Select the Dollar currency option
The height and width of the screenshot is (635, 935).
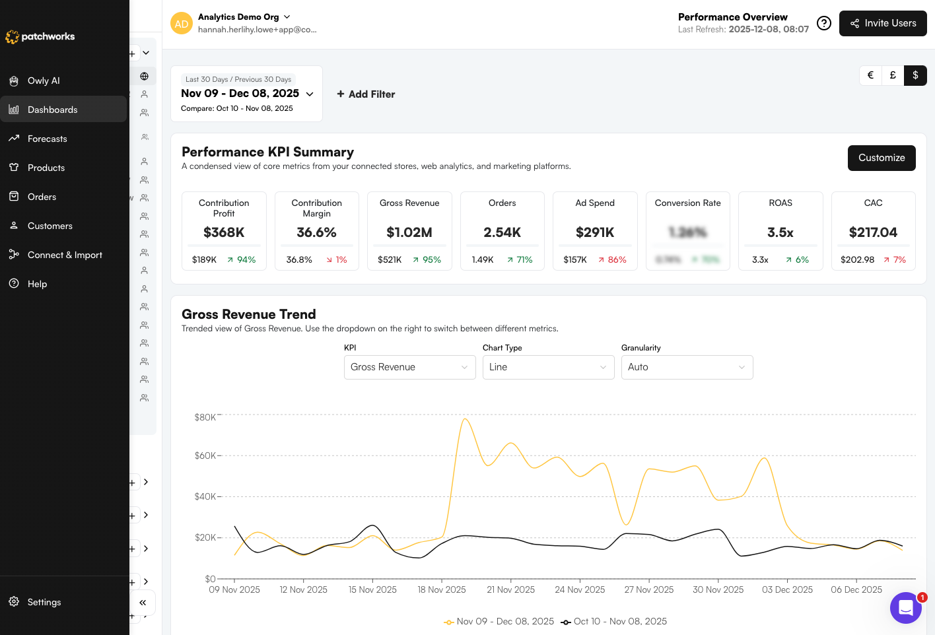(915, 75)
